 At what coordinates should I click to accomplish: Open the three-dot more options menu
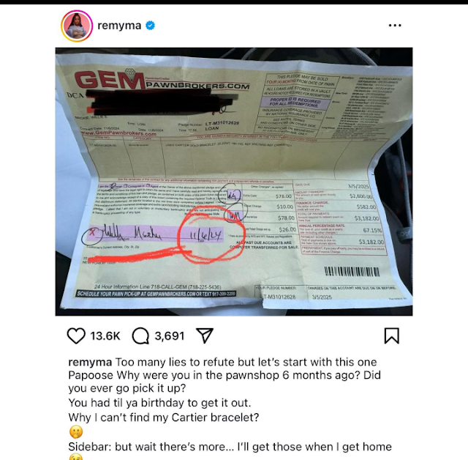(395, 26)
